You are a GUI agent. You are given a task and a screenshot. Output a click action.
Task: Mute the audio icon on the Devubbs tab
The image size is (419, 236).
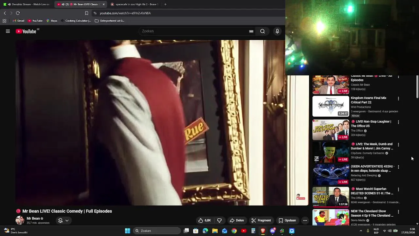coord(9,4)
